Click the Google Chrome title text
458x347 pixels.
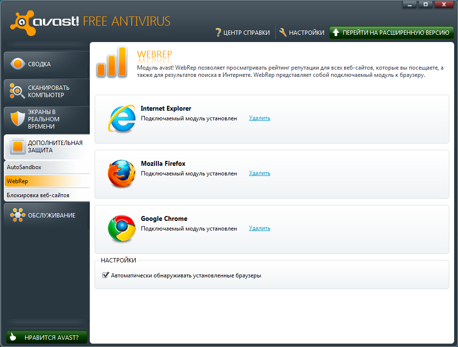[x=164, y=218]
